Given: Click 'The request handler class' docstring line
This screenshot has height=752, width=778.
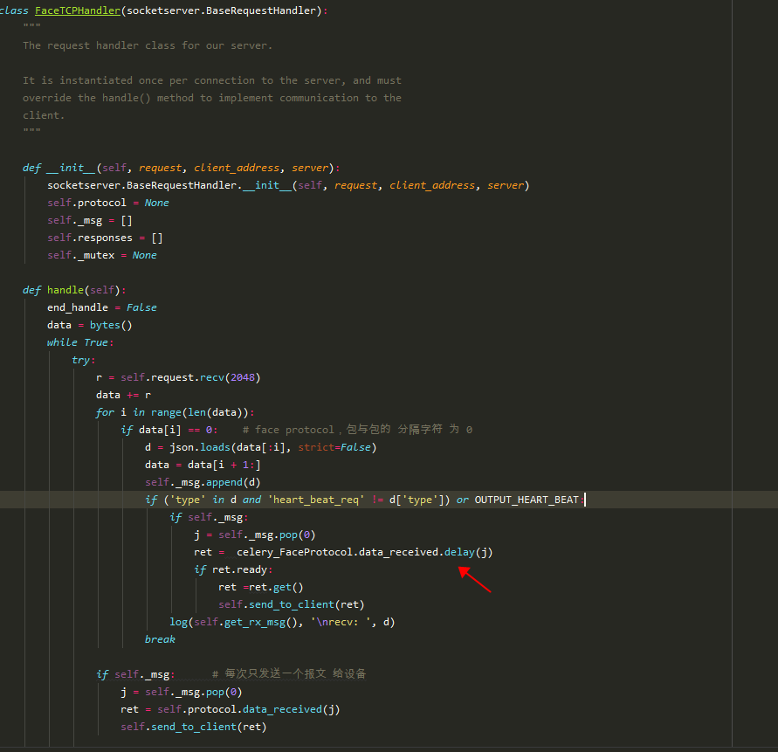Looking at the screenshot, I should pos(148,45).
